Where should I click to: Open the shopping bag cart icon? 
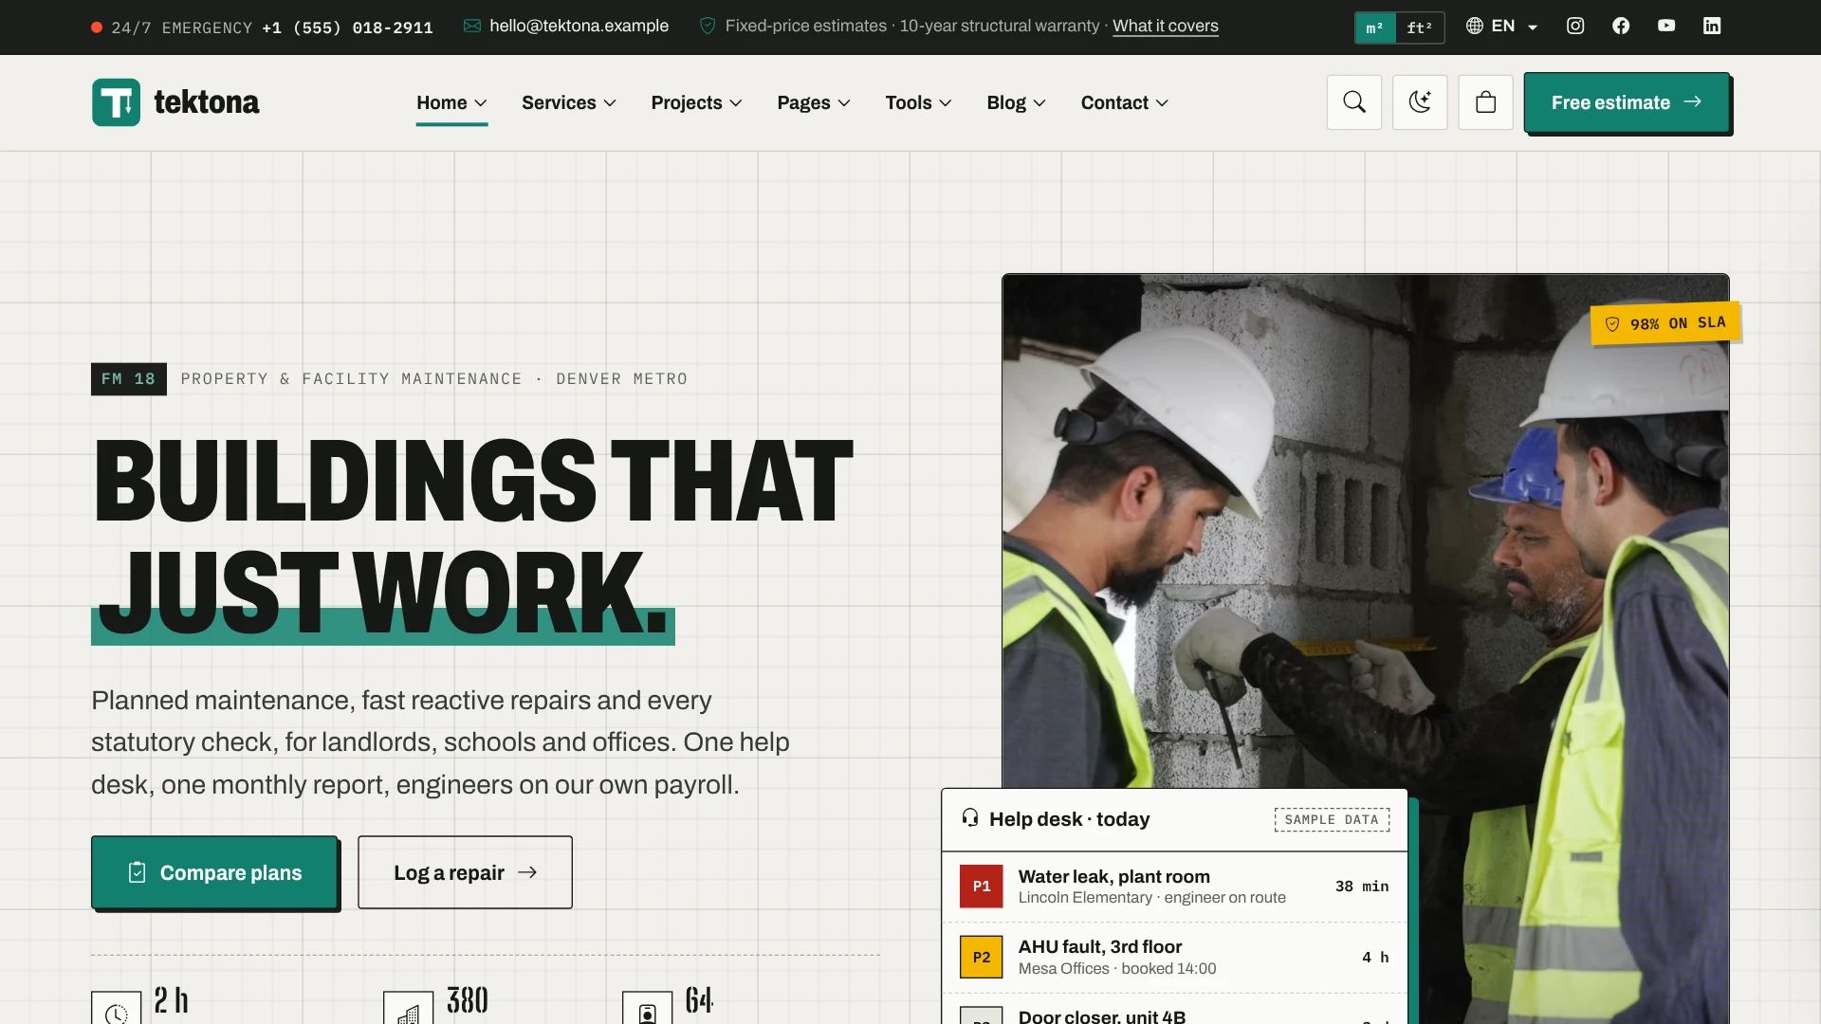(1486, 102)
